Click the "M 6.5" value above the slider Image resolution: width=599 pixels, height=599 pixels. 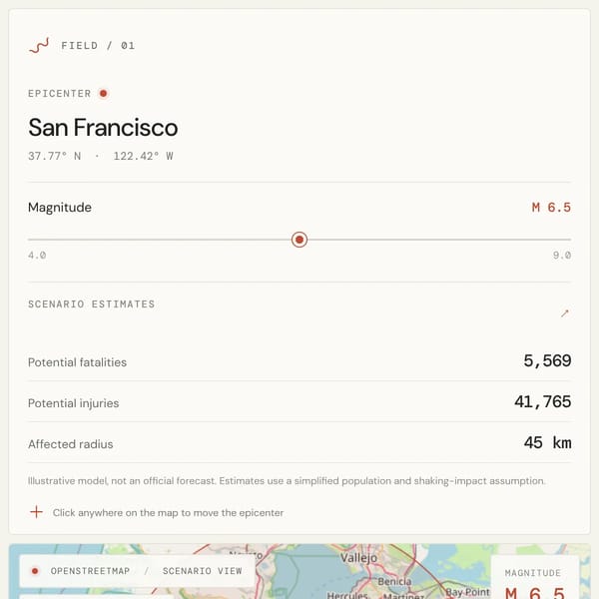551,208
